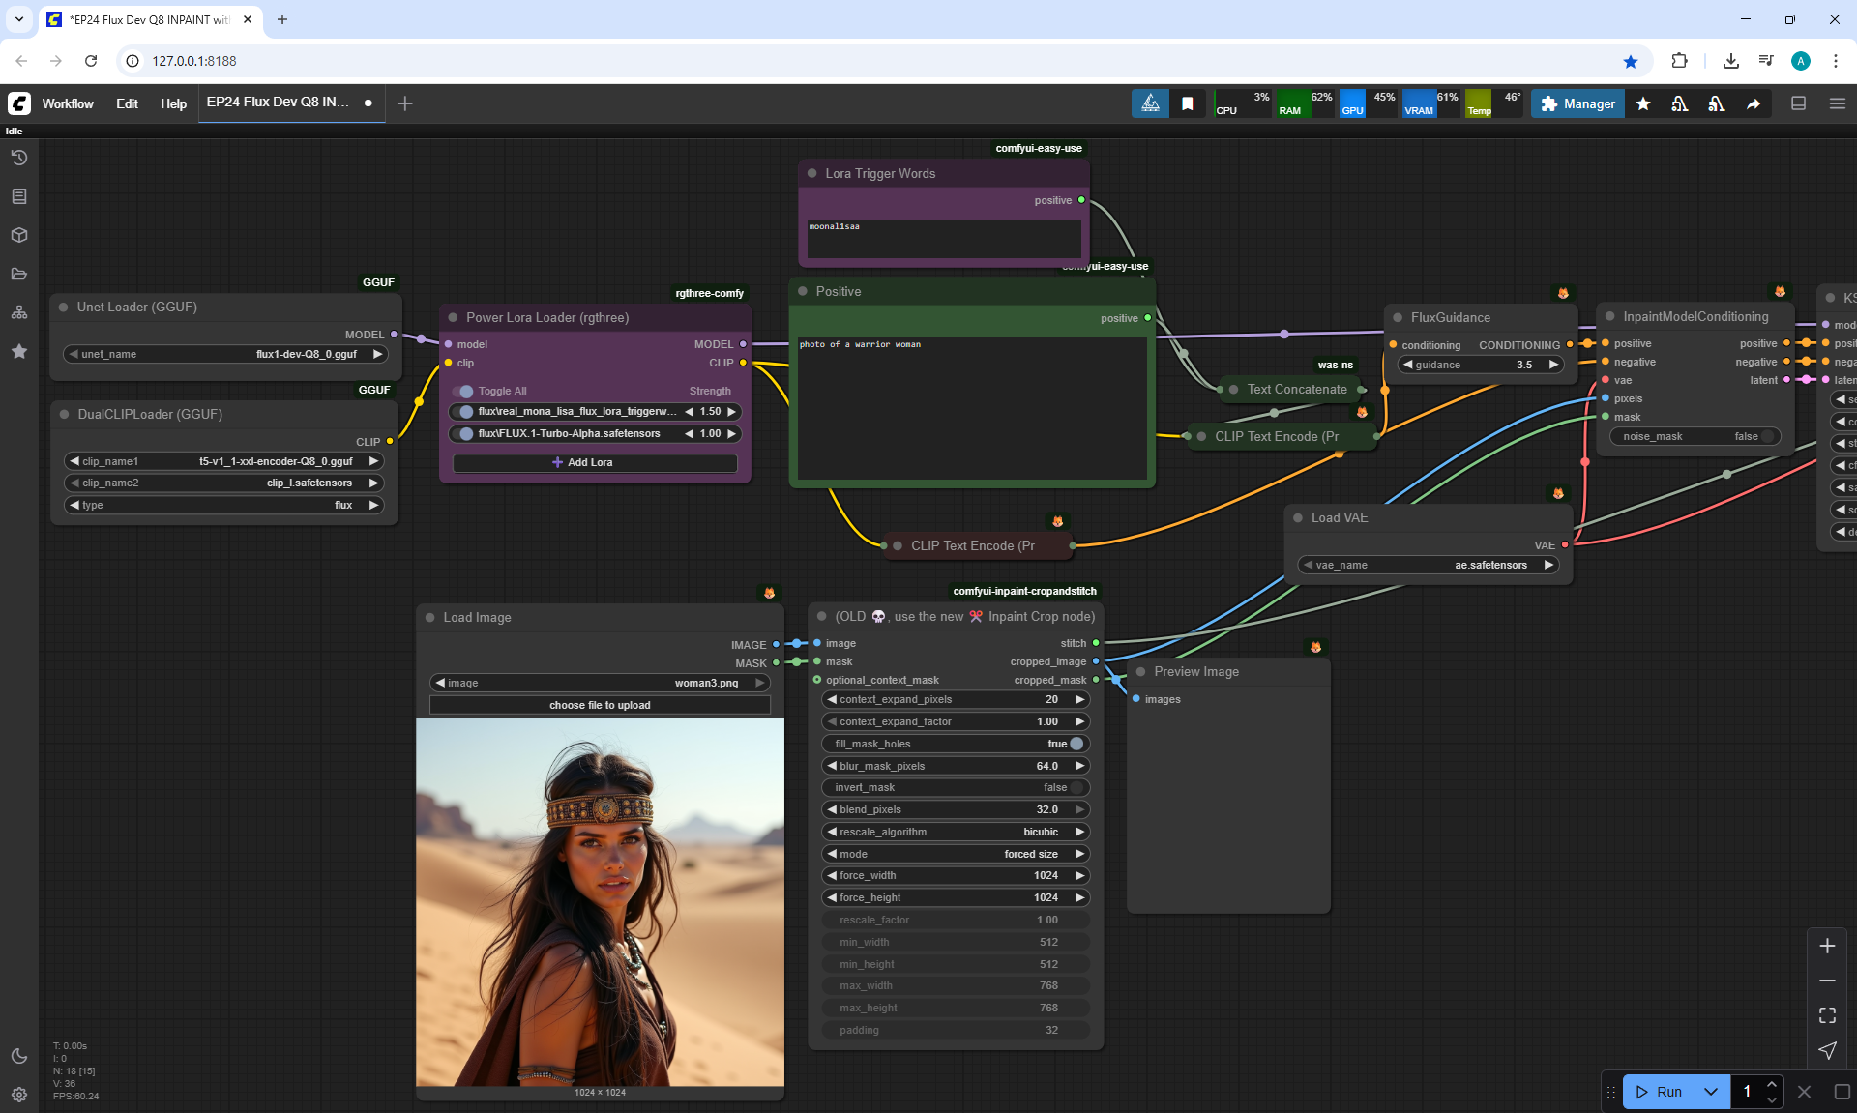Open the node library sidebar icon
This screenshot has height=1113, width=1857.
[x=19, y=196]
